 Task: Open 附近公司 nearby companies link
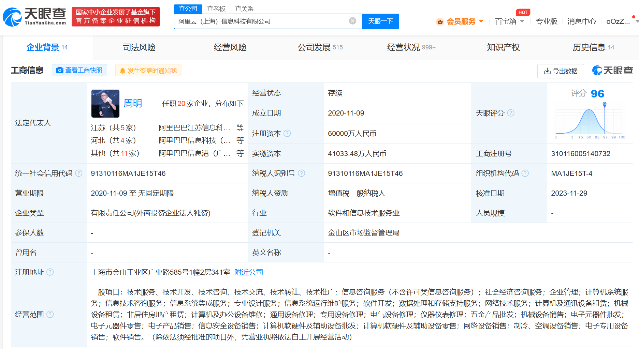pos(249,272)
